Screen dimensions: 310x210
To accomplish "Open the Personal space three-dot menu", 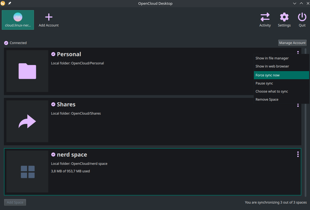I will 298,52.
